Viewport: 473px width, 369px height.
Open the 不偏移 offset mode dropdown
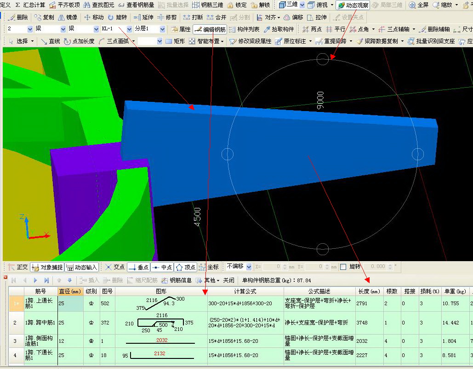(x=249, y=267)
